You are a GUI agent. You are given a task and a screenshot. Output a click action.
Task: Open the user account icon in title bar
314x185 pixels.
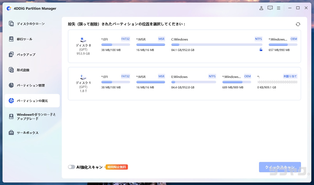coord(261,8)
